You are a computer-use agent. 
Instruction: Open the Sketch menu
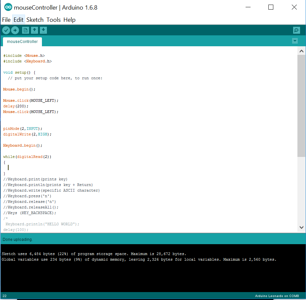tap(35, 20)
